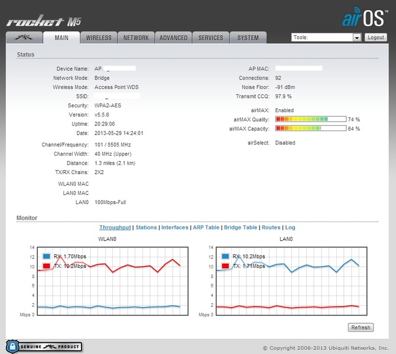Click the Ubiquiti copyright notice
This screenshot has height=354, width=396.
[x=326, y=348]
